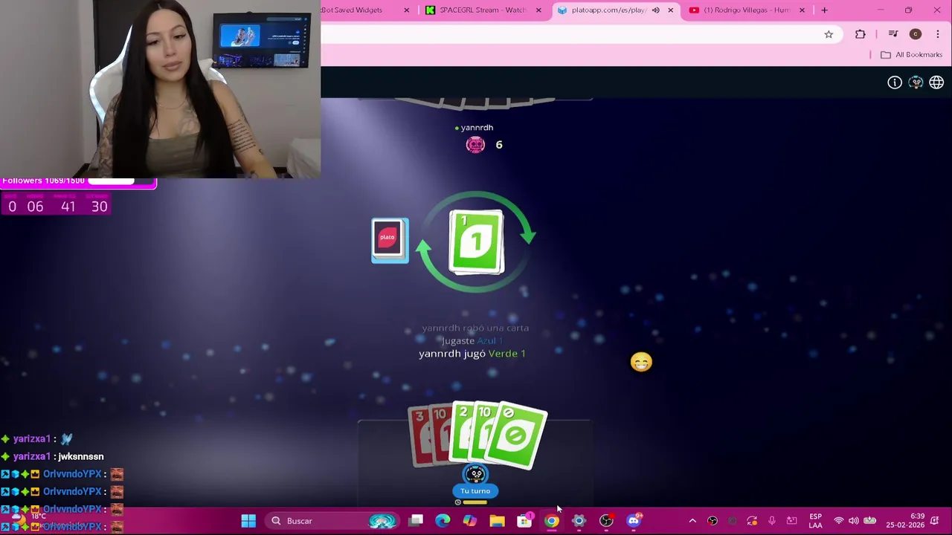The image size is (952, 535).
Task: Open Copilot from the taskbar
Action: [x=469, y=521]
